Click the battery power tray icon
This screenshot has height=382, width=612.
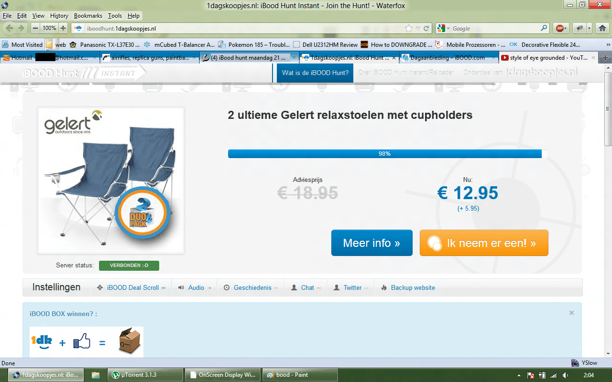[x=542, y=375]
